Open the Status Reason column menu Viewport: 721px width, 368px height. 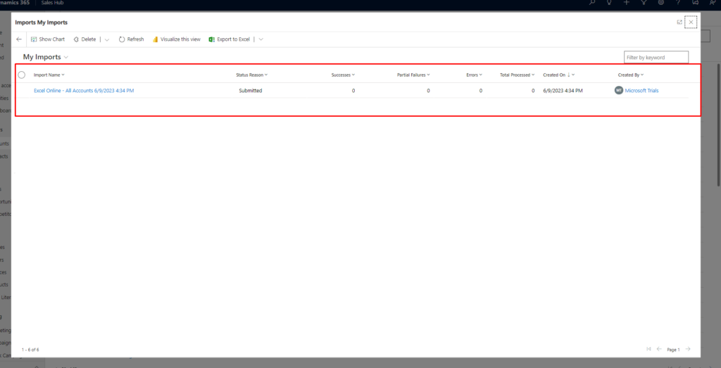click(251, 75)
